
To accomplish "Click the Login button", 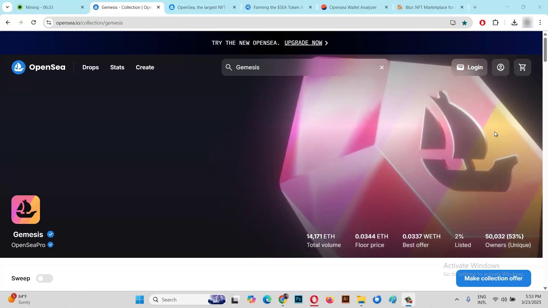I will pos(470,67).
